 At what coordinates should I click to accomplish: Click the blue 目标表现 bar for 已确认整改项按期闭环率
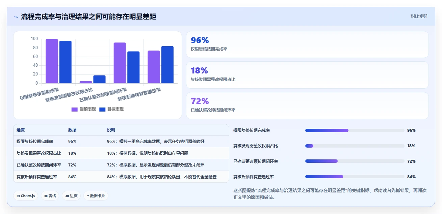point(133,67)
